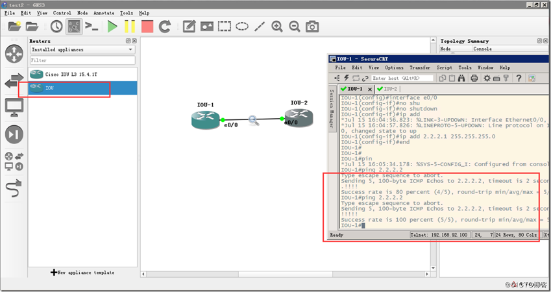Open GNS3 File menu
This screenshot has width=551, height=292.
click(x=10, y=13)
